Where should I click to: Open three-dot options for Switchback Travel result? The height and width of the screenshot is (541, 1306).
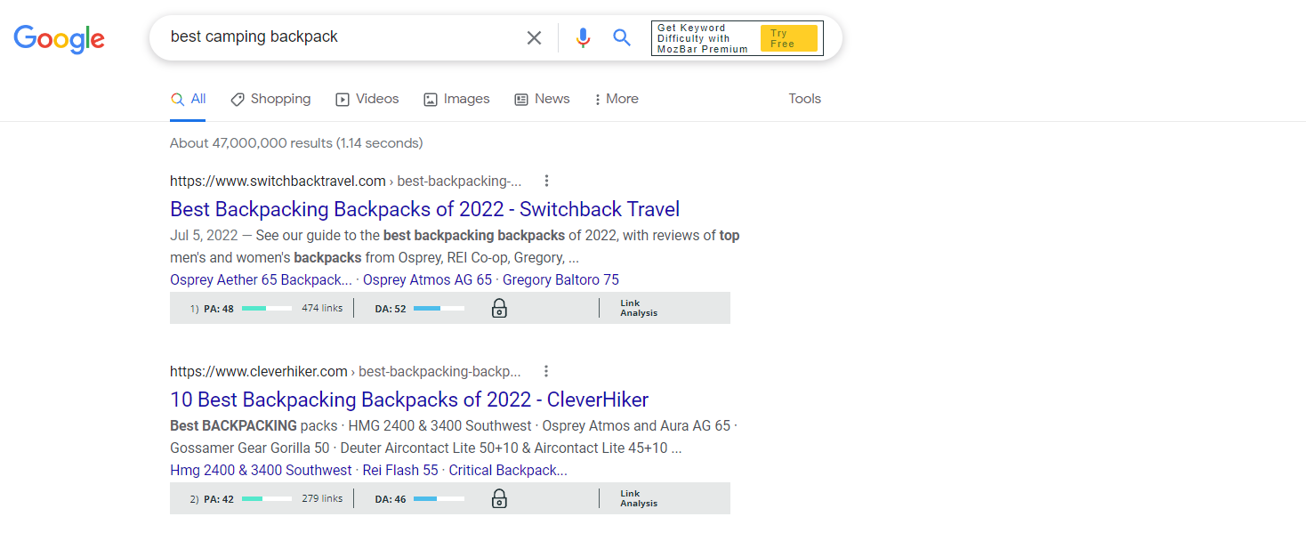(546, 181)
